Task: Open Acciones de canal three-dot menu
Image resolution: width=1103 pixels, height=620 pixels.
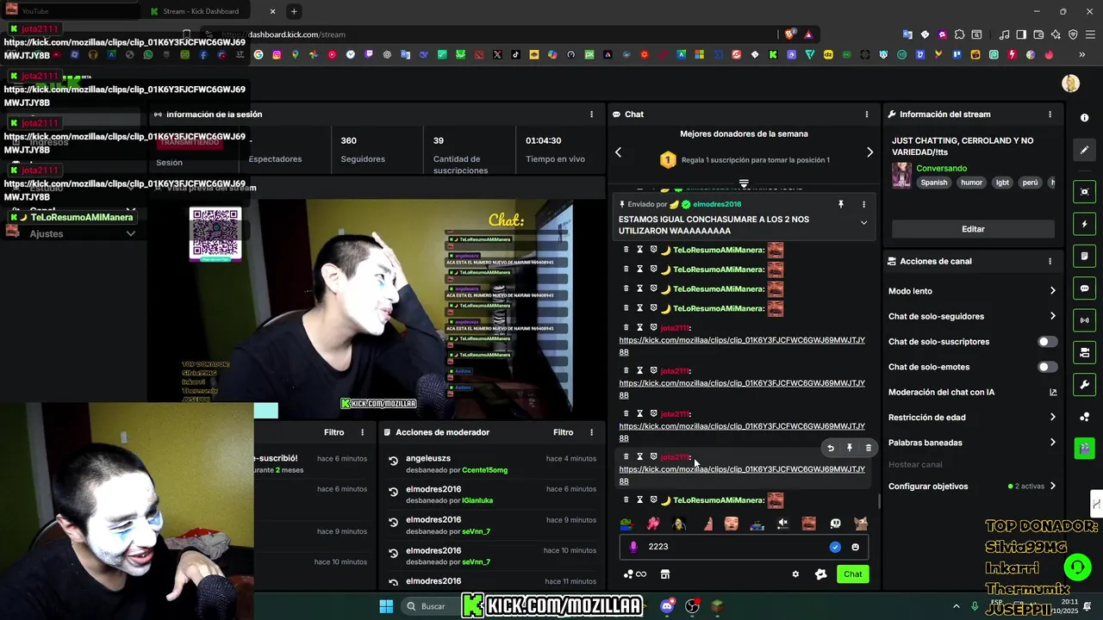Action: [1050, 261]
